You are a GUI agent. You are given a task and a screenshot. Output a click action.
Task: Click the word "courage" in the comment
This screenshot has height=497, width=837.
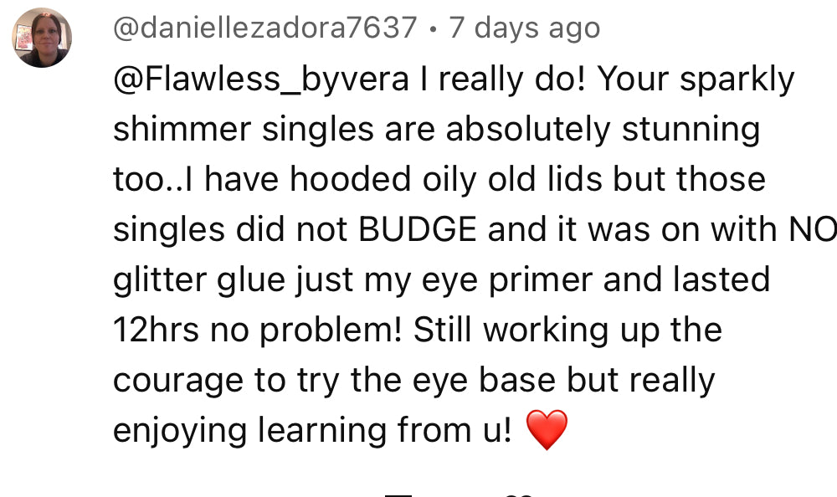[x=177, y=381]
